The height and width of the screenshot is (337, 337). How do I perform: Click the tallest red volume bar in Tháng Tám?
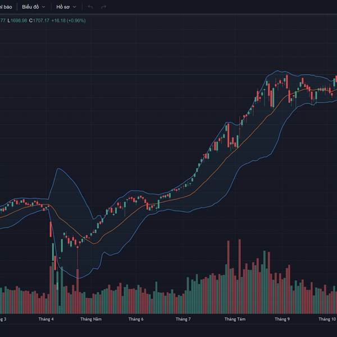[239, 276]
